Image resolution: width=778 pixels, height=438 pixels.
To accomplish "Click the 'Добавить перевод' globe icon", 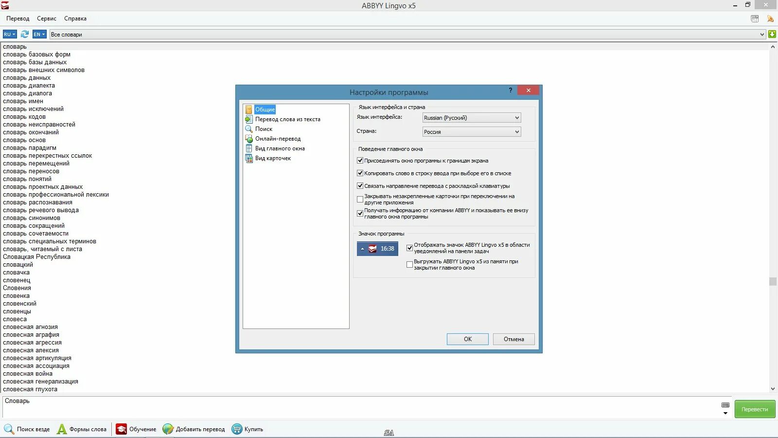I will coord(168,429).
